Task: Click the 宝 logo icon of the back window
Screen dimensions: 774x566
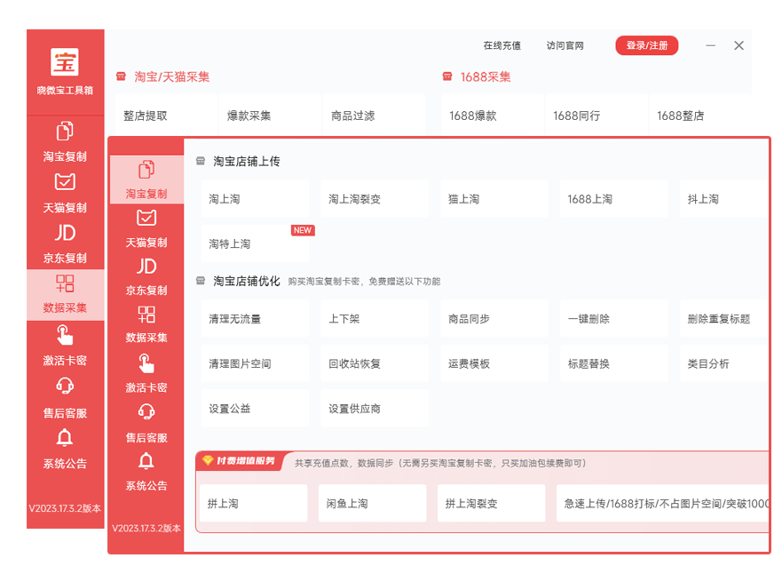Action: tap(65, 62)
